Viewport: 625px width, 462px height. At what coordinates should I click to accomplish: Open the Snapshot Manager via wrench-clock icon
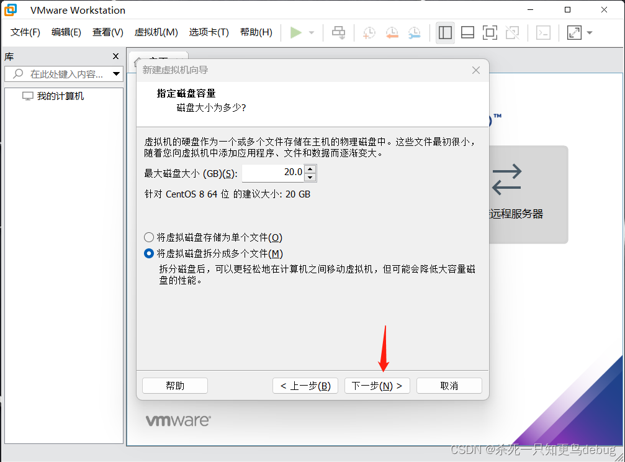[415, 32]
